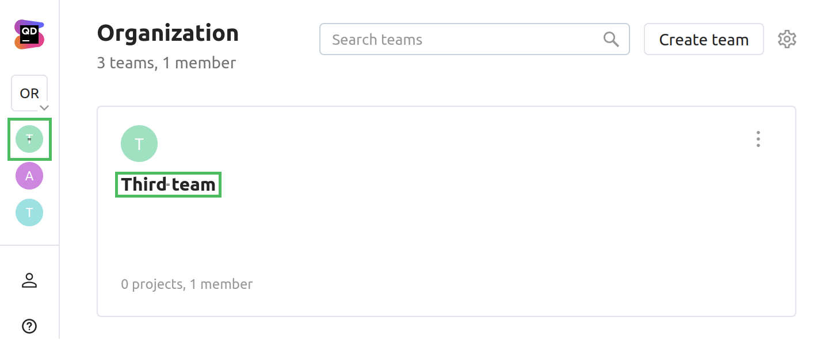Click the "3 teams, 1 member" subtitle
813x340 pixels.
(166, 63)
